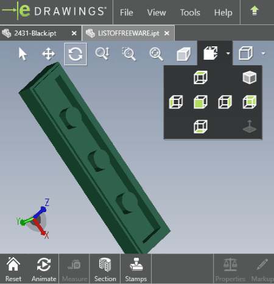Select the Back view orientation
The width and height of the screenshot is (274, 284).
tap(250, 102)
